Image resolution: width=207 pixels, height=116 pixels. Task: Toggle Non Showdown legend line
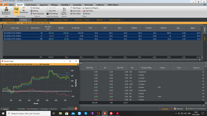click(32, 109)
